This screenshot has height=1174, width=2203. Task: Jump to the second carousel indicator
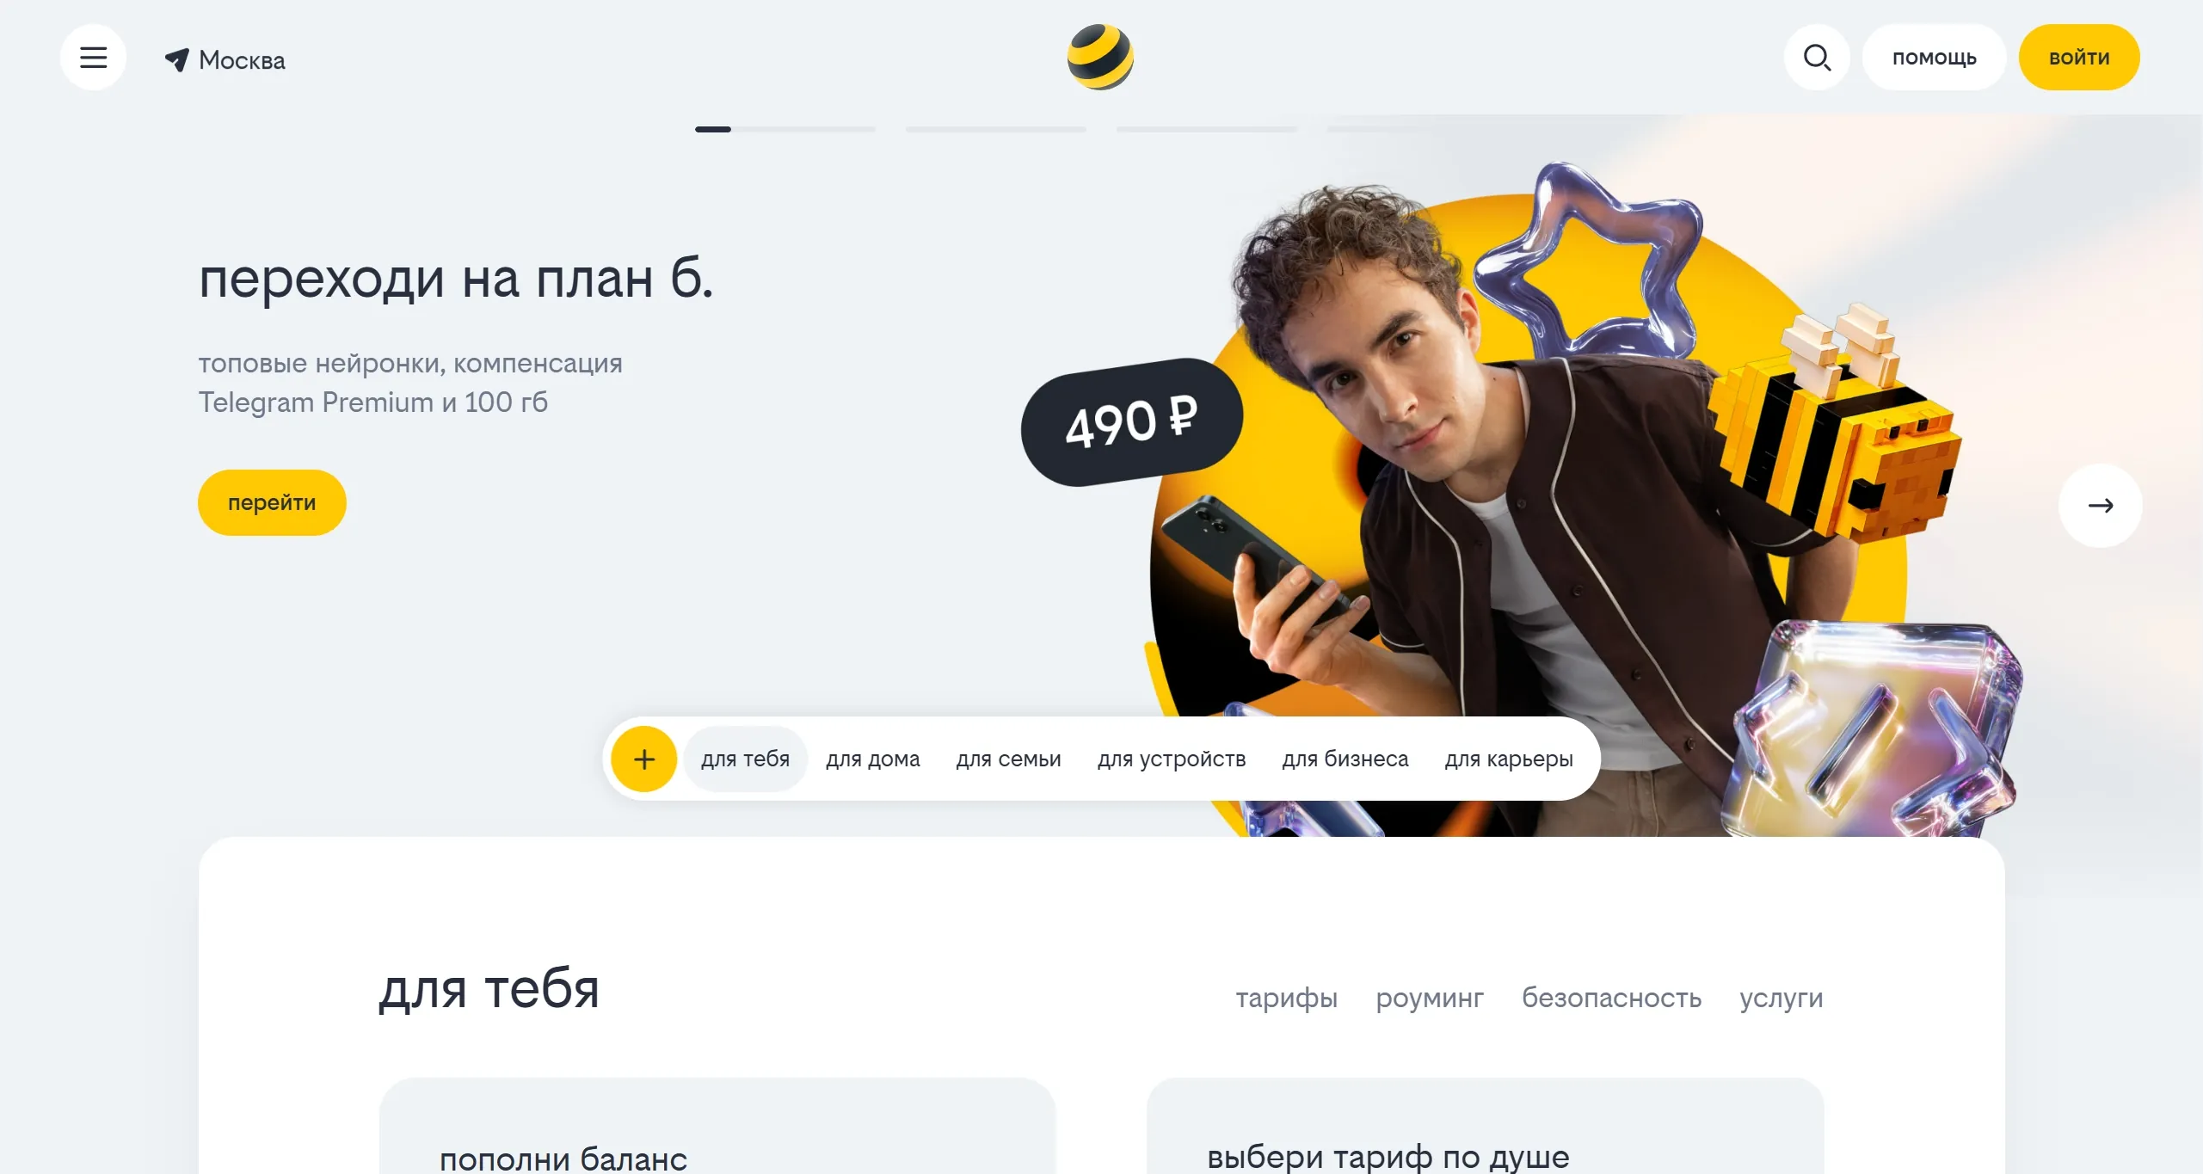click(x=995, y=129)
